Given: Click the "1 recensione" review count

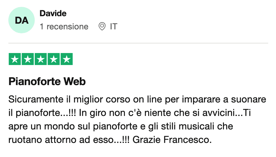Looking at the screenshot, I should 64,27.
